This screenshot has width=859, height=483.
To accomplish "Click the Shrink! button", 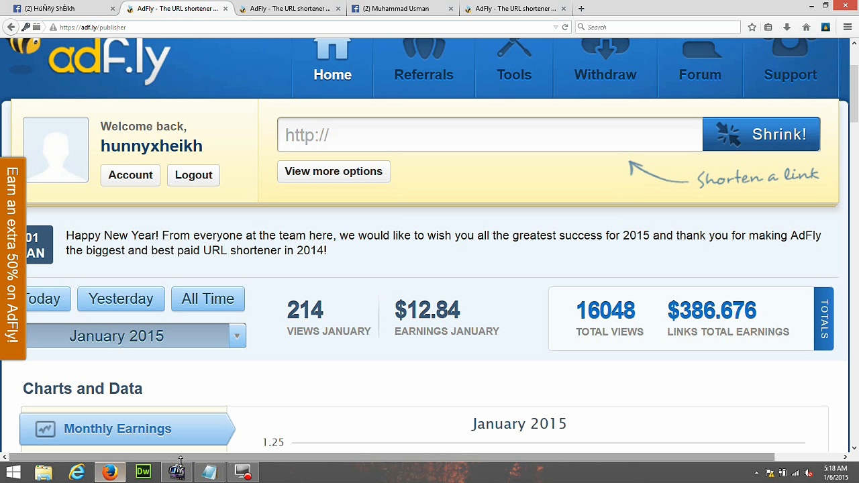I will point(761,134).
